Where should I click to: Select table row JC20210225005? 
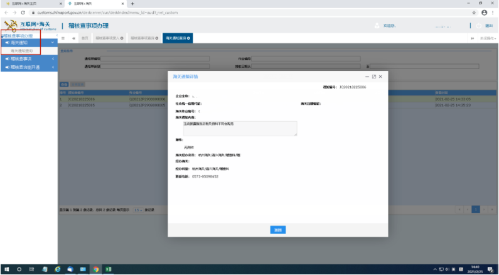pyautogui.click(x=278, y=105)
